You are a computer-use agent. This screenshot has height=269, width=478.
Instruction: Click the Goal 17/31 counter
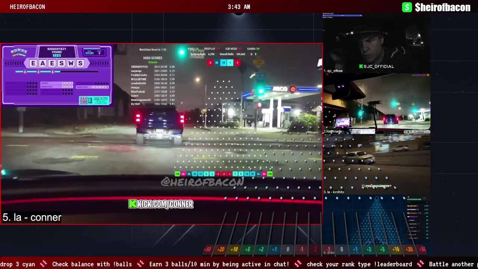89,52
